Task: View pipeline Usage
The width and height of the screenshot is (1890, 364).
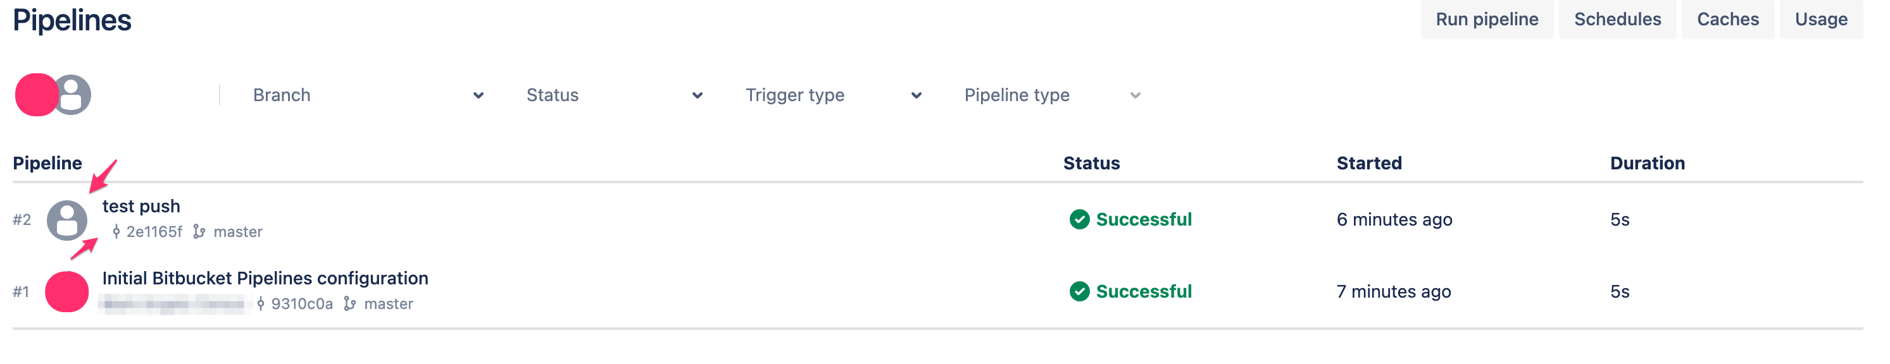Action: pyautogui.click(x=1820, y=19)
